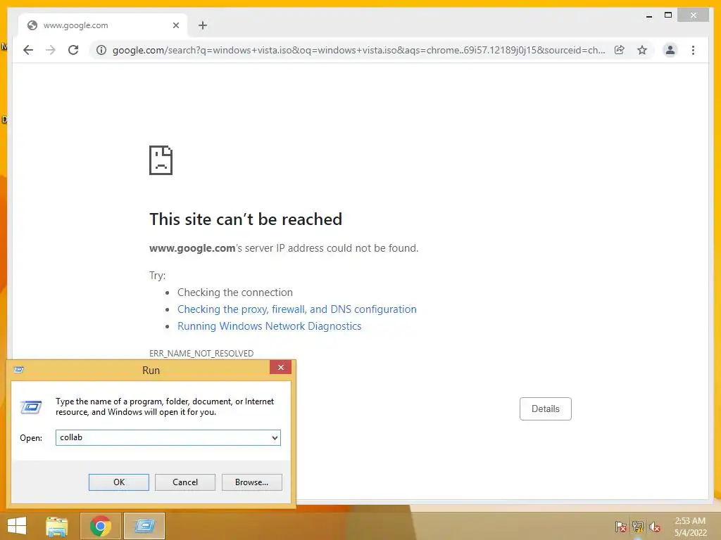Close the www.google.com tab
721x540 pixels.
pos(175,25)
